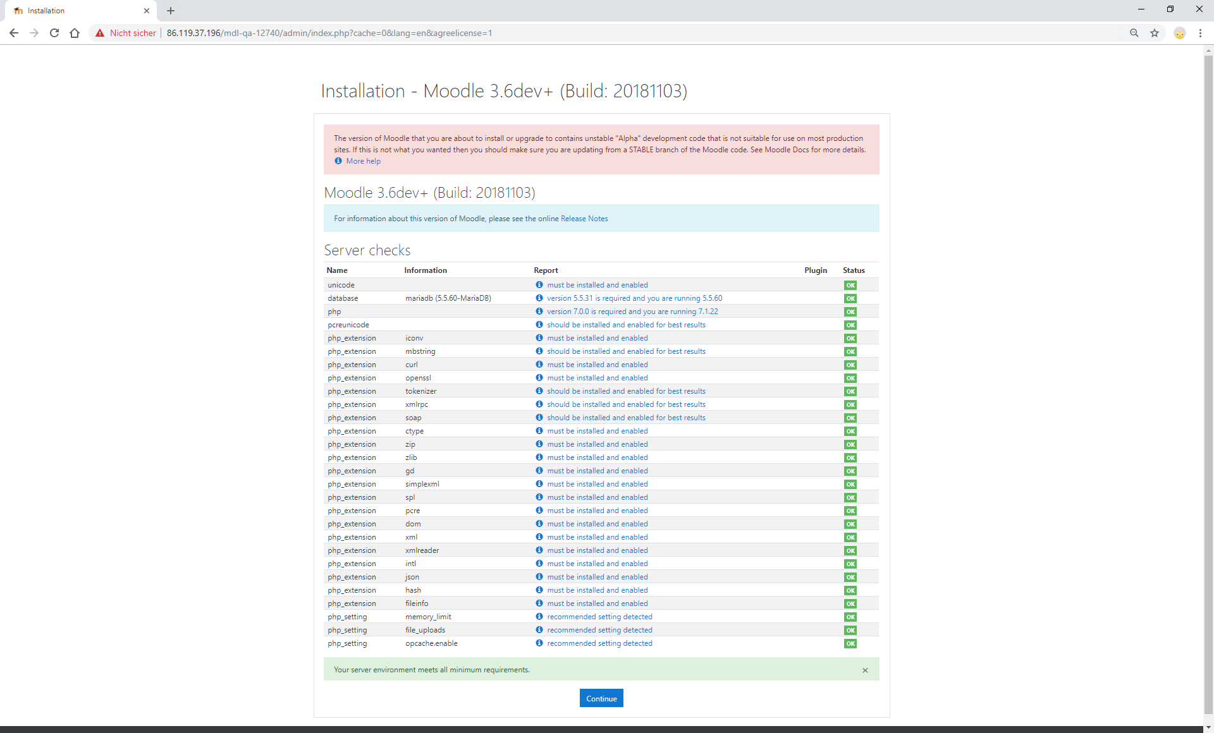Click the Server checks heading
The height and width of the screenshot is (733, 1214).
point(367,250)
